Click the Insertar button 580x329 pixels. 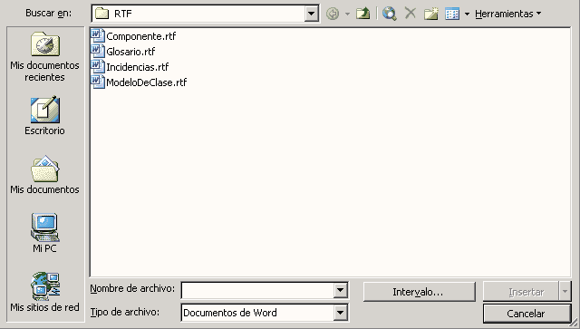(521, 292)
